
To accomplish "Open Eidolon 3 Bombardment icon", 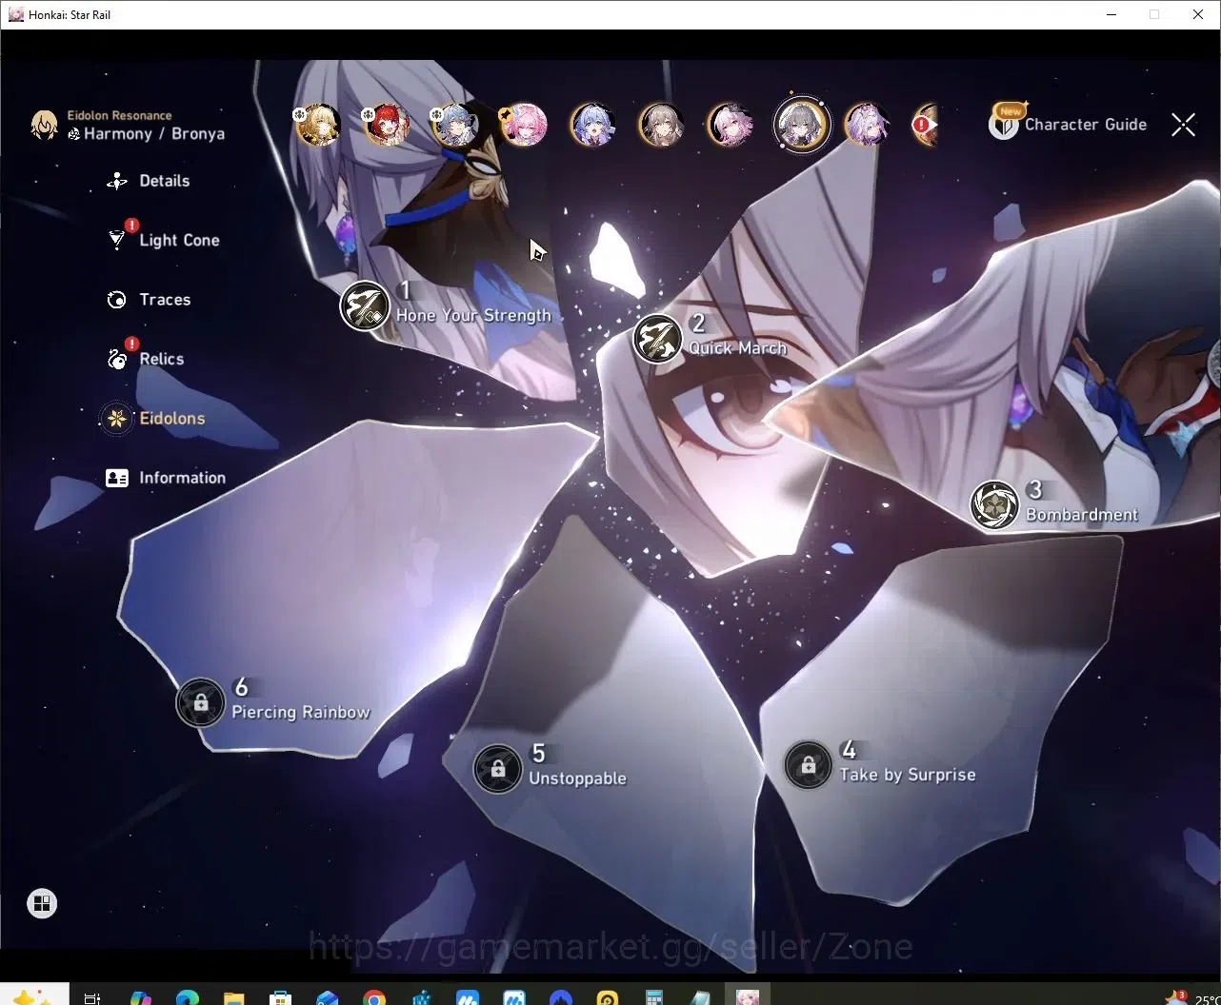I will coord(994,505).
